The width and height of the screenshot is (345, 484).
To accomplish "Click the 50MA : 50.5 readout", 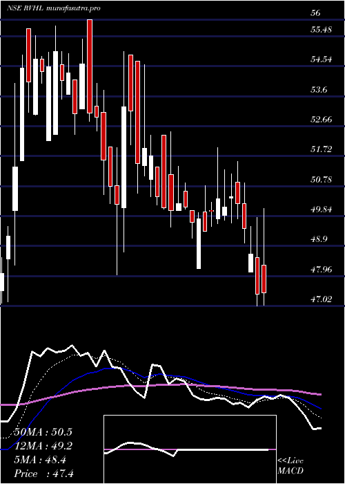I will click(x=43, y=432).
